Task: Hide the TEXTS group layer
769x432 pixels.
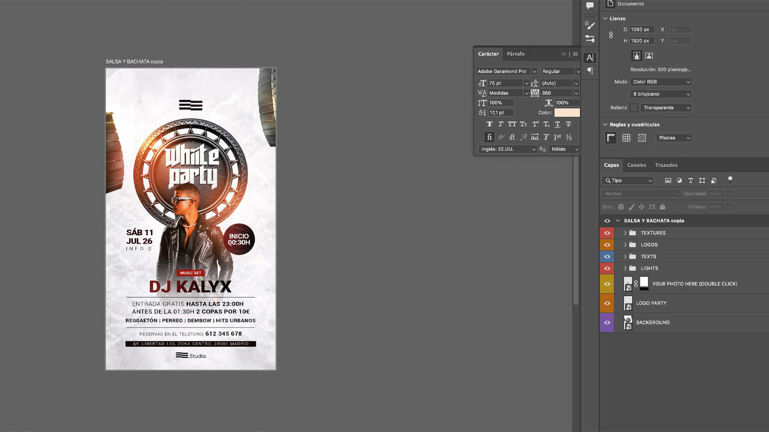Action: [x=607, y=257]
